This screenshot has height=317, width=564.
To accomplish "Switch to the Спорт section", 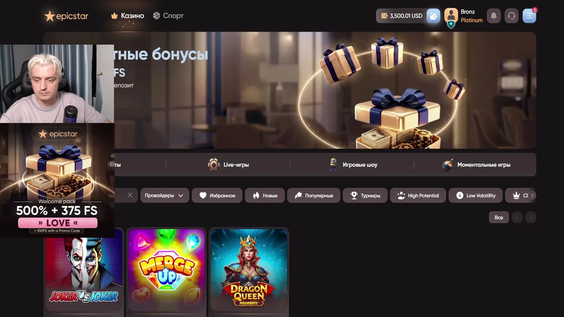I will pos(168,16).
